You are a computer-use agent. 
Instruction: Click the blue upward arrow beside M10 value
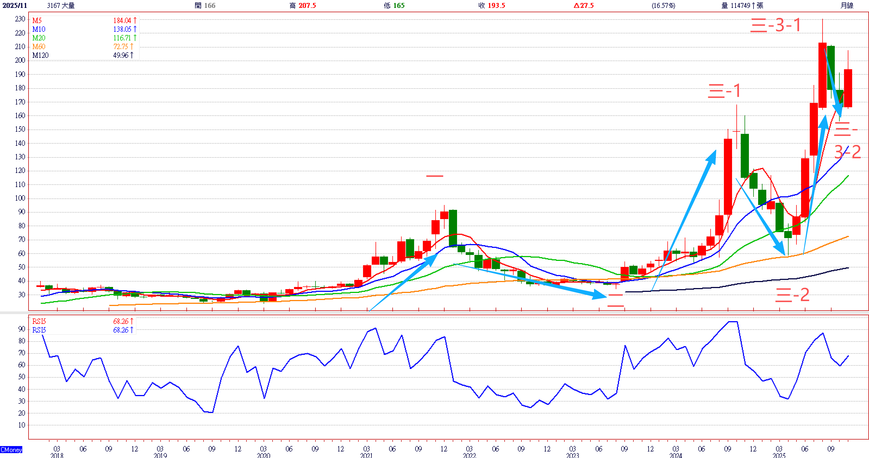135,29
